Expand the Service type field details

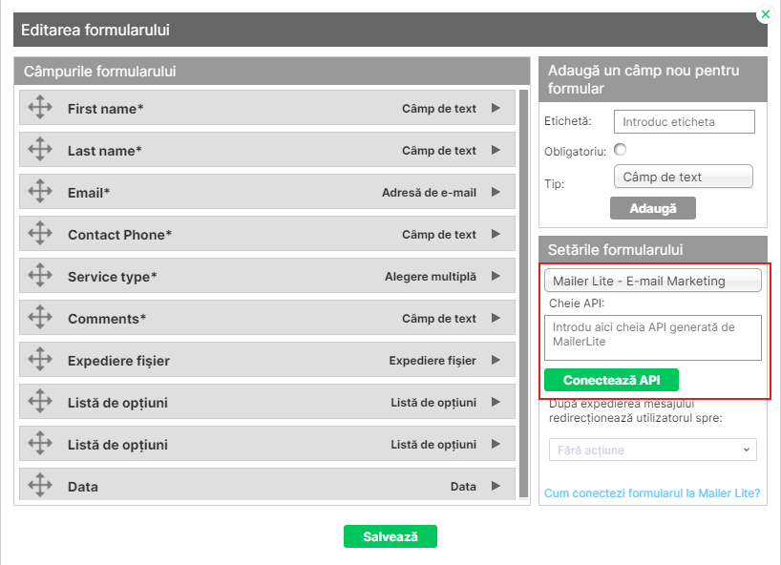click(496, 276)
